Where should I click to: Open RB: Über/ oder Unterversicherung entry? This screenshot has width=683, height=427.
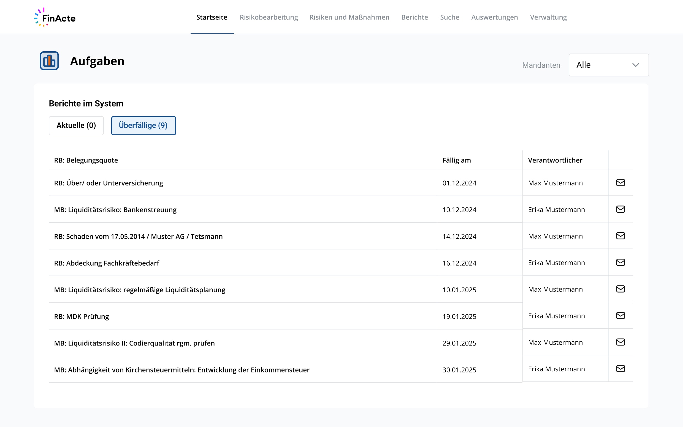tap(109, 183)
